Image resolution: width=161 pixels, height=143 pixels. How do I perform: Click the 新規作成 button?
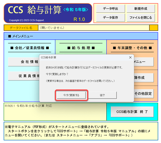tap(141, 9)
